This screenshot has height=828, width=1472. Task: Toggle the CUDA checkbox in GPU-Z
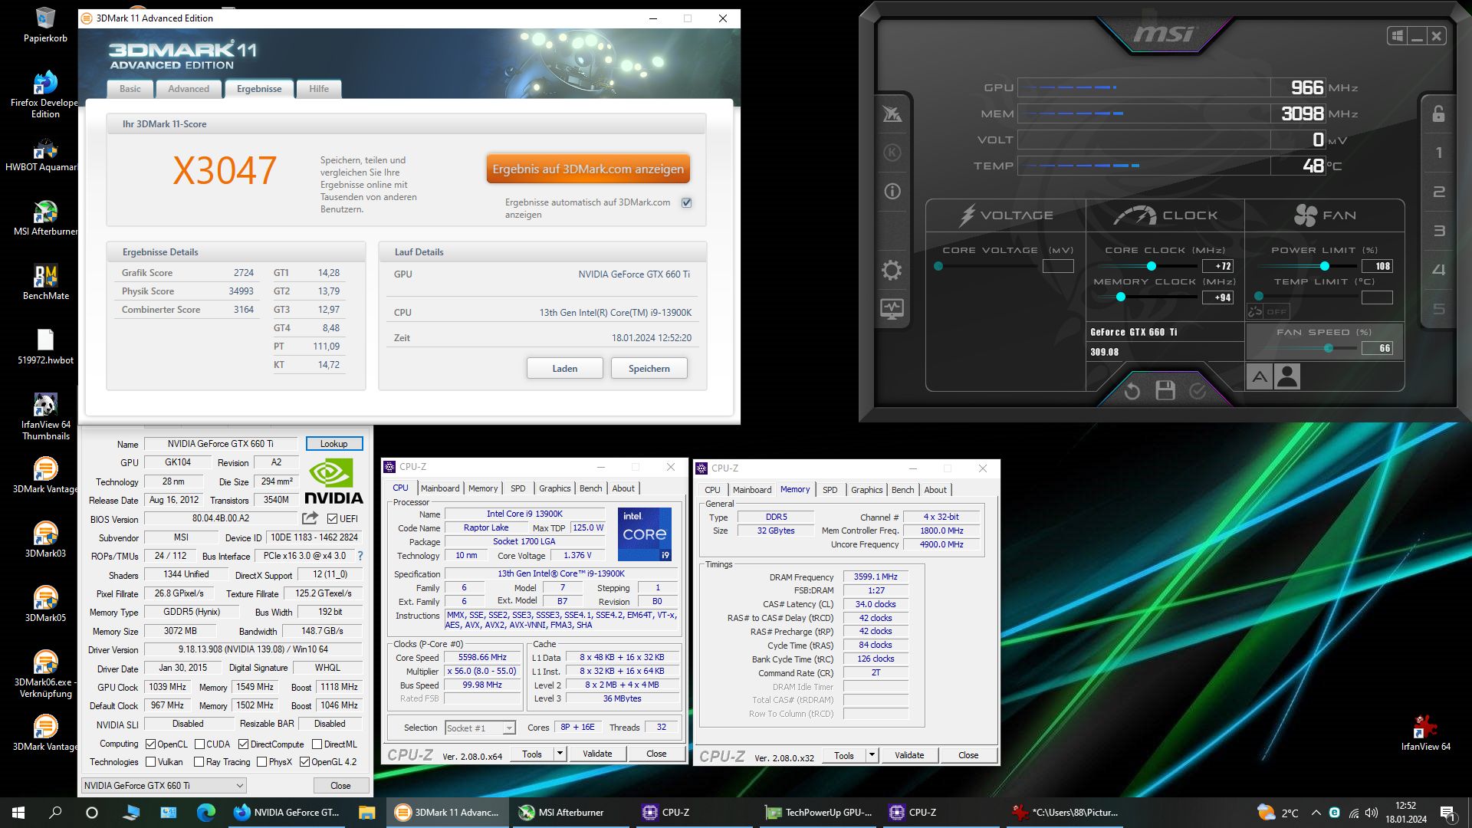[x=200, y=744]
